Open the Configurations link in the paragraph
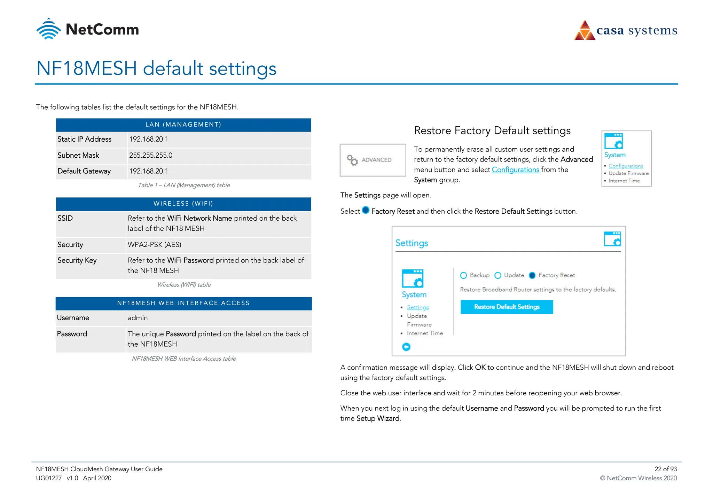Image resolution: width=713 pixels, height=504 pixels. [x=515, y=170]
